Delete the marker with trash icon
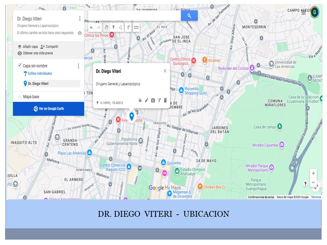This screenshot has height=245, width=327. [165, 100]
